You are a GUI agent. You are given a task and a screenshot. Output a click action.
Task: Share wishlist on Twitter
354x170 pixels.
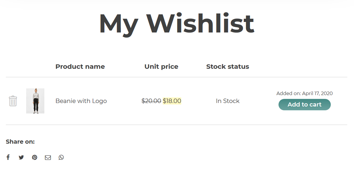pos(21,157)
